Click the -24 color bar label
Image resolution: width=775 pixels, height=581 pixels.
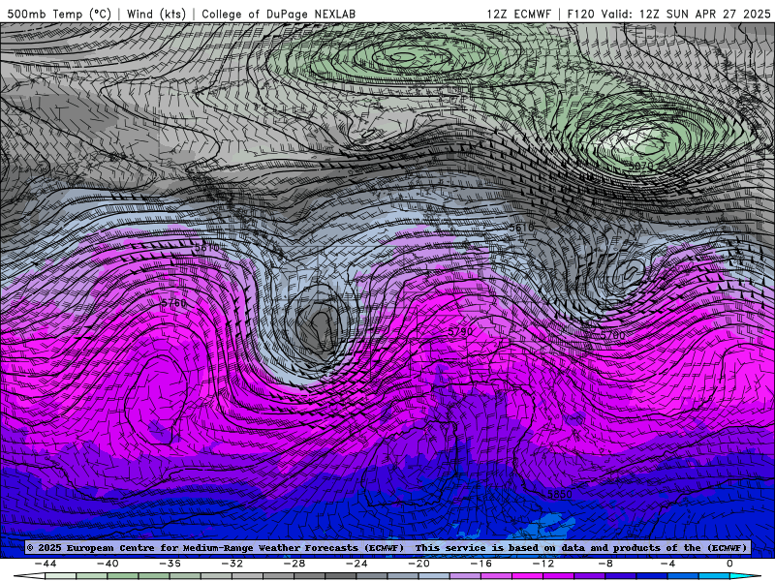point(356,564)
